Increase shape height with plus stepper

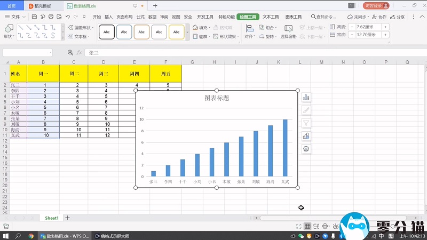(385, 27)
